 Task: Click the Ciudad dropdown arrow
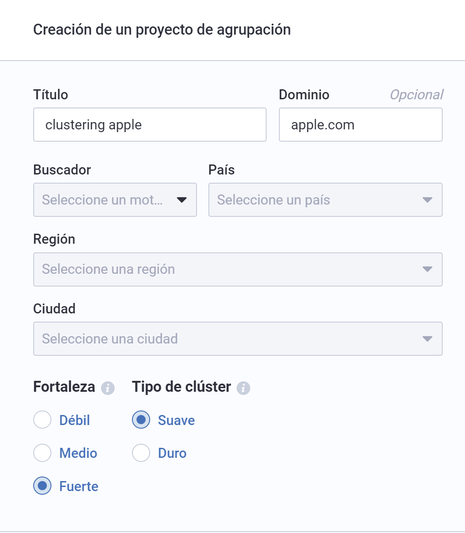tap(427, 339)
